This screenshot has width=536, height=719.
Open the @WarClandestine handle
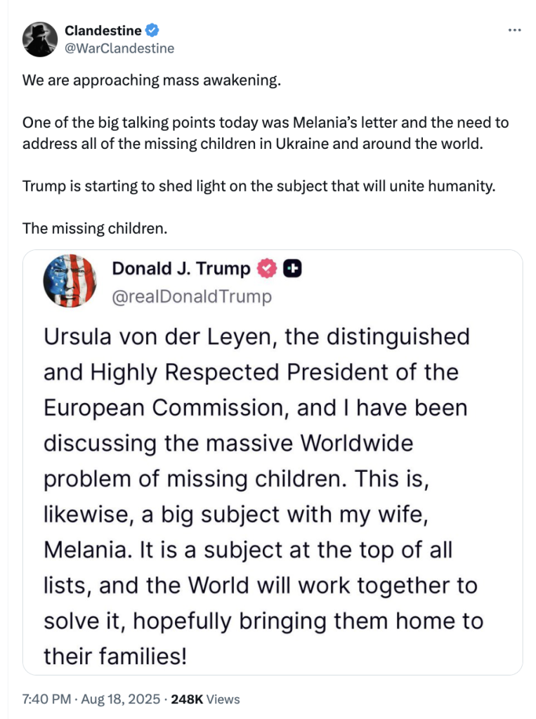click(119, 48)
